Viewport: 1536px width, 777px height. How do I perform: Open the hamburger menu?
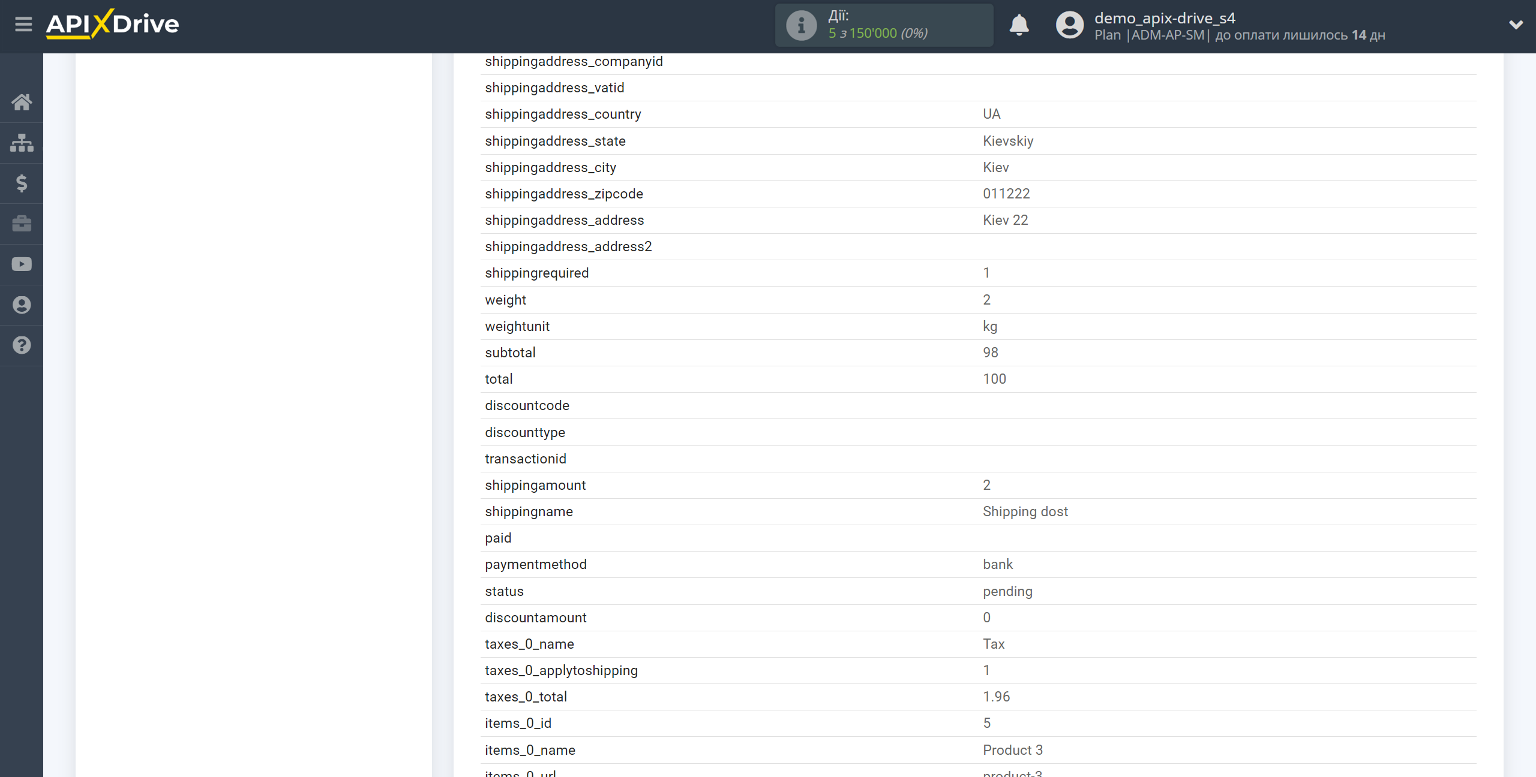[23, 25]
